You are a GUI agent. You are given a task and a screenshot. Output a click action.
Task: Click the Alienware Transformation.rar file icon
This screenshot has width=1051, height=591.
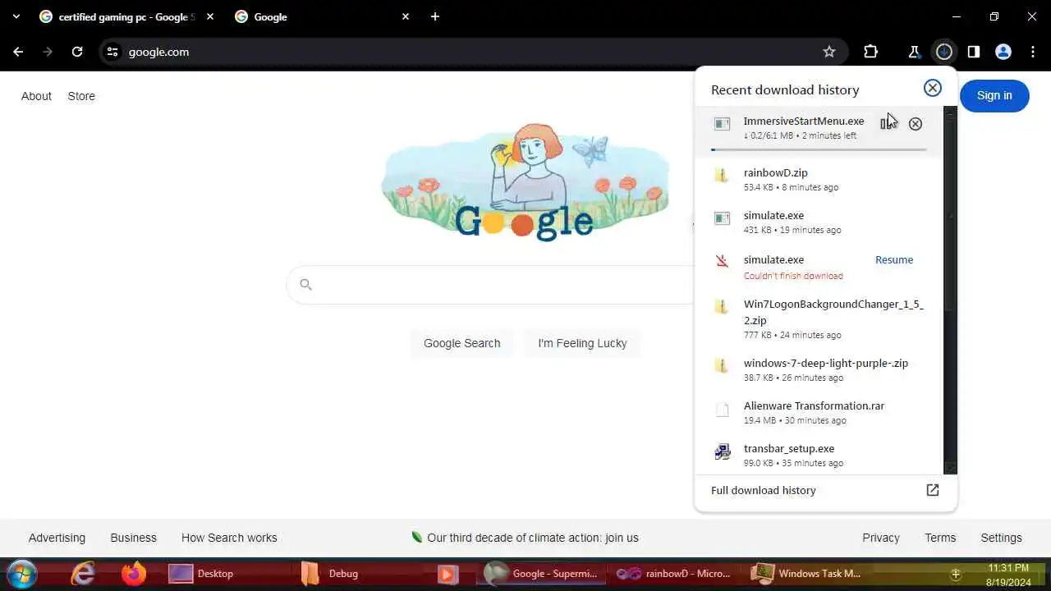(x=722, y=409)
